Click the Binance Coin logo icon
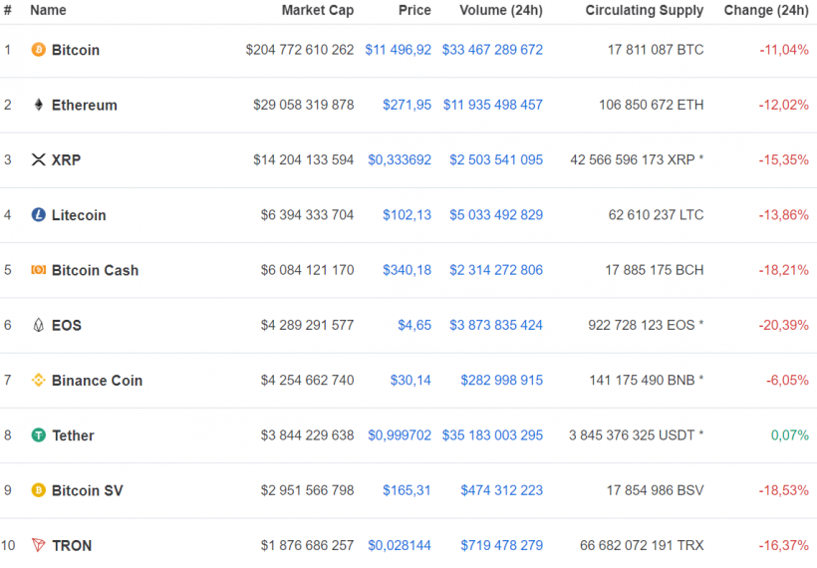The image size is (817, 568). point(39,381)
